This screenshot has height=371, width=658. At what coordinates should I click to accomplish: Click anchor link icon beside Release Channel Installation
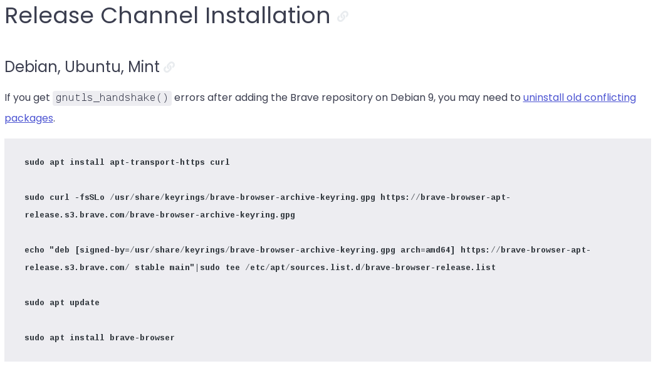click(x=343, y=16)
